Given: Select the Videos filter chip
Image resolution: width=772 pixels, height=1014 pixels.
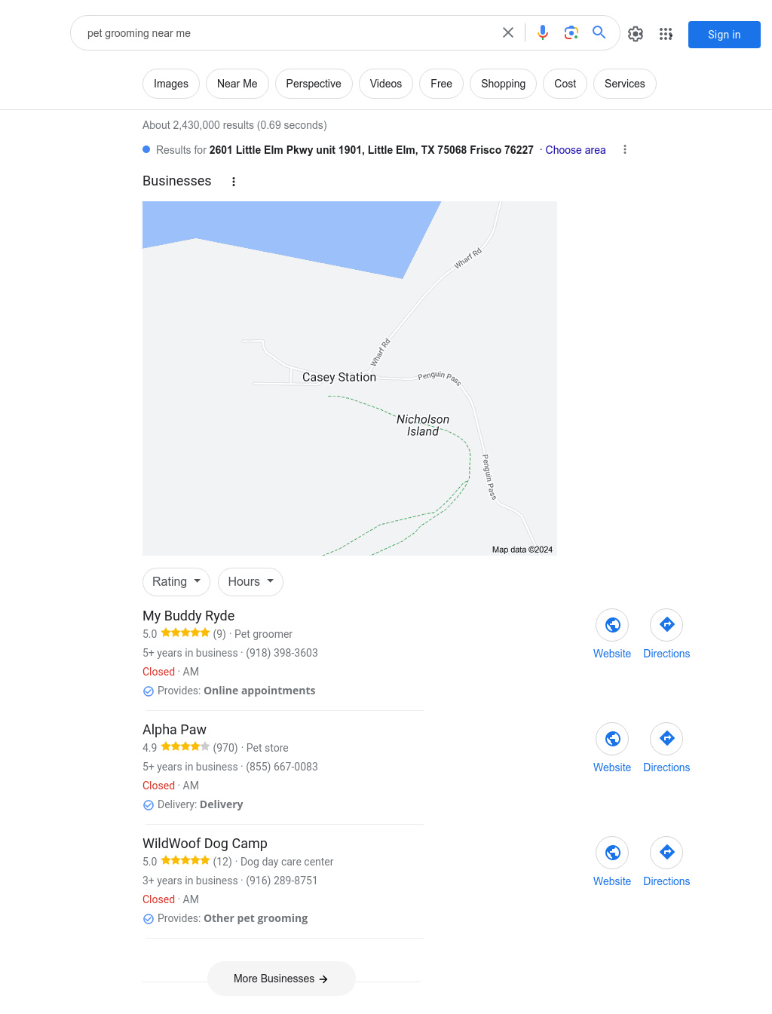Looking at the screenshot, I should pos(386,84).
